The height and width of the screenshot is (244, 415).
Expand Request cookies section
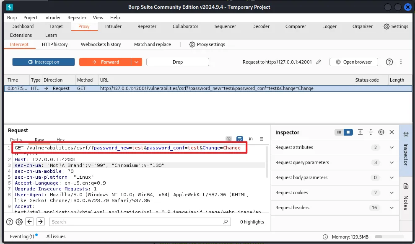coord(392,193)
